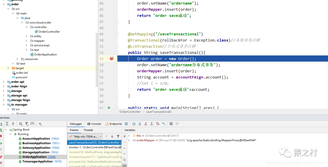Select OrderApplication class in project tree
Screen dimensions: 328x167
45,55
